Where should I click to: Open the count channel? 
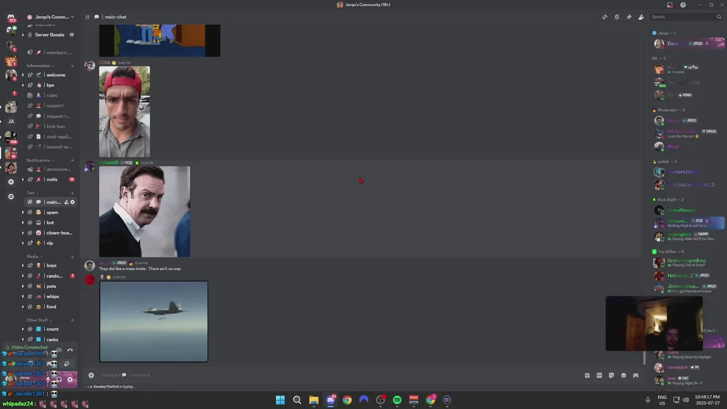click(50, 329)
